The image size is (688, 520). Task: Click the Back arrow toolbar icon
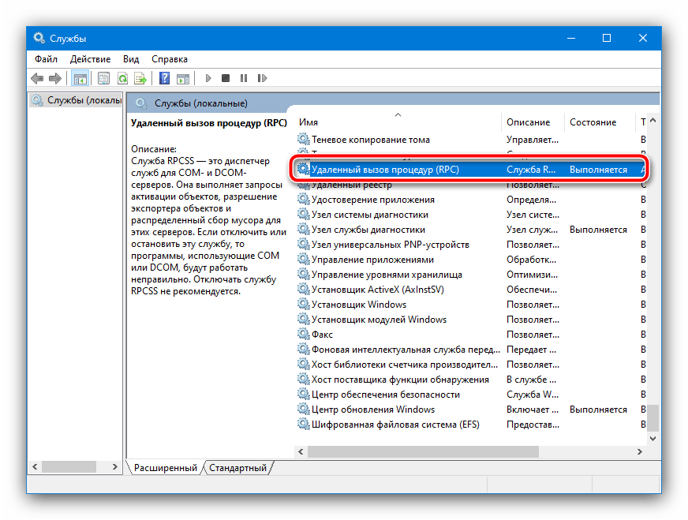[37, 79]
